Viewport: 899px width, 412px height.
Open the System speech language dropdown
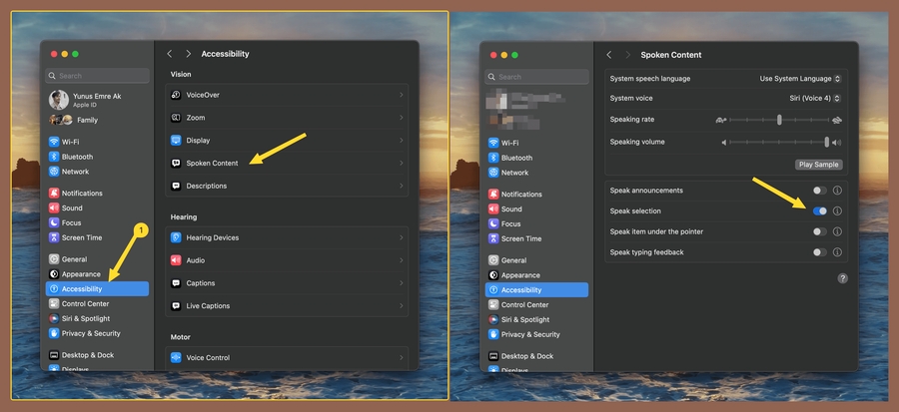pos(800,79)
